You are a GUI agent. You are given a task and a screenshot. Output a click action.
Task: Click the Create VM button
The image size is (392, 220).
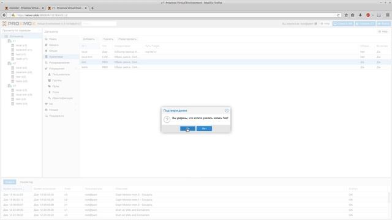click(343, 24)
